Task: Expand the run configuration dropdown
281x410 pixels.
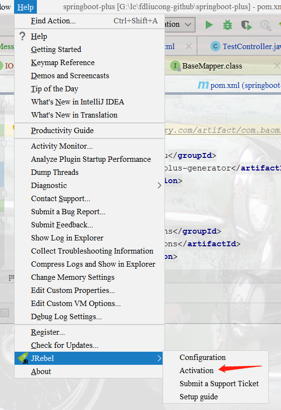Action: pos(188,25)
